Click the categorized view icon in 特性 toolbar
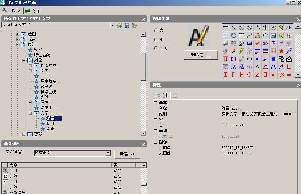The height and width of the screenshot is (194, 301). (157, 95)
